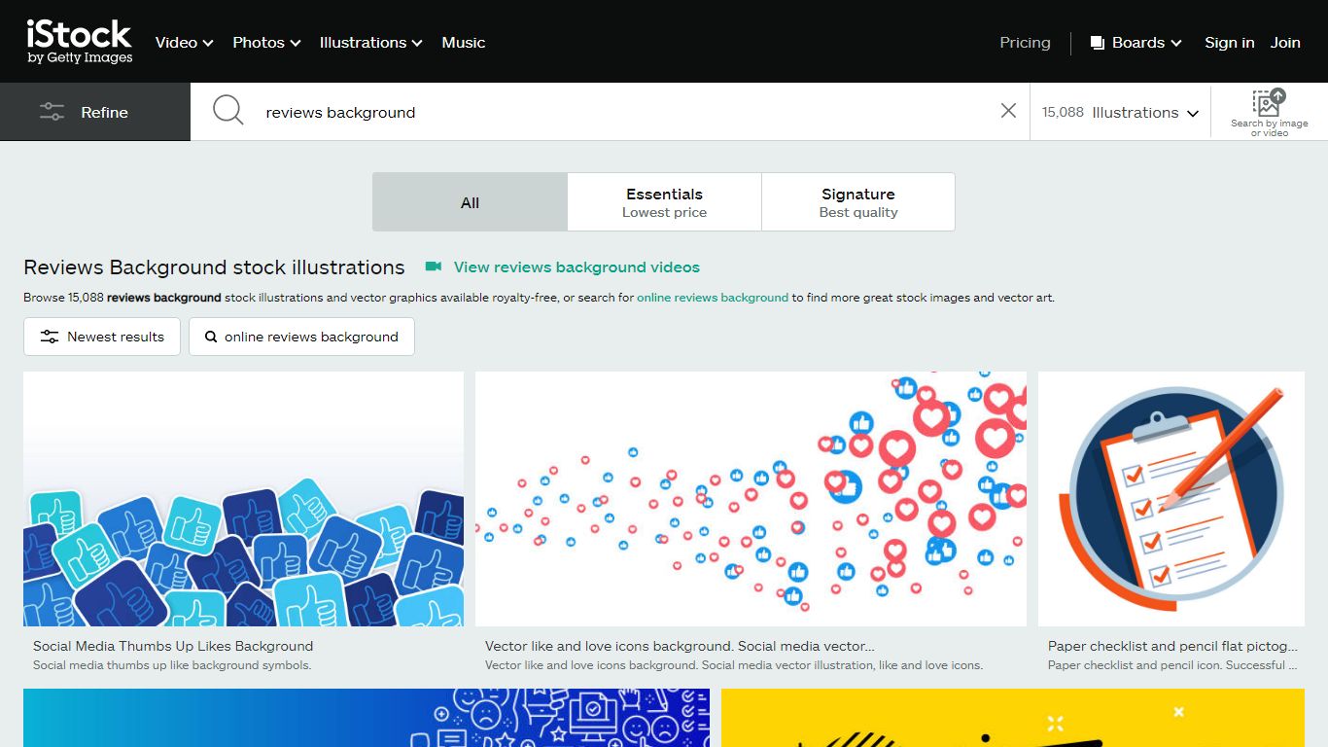Screen dimensions: 1328x747
Task: Search online reviews background suggestion chip
Action: (x=301, y=337)
